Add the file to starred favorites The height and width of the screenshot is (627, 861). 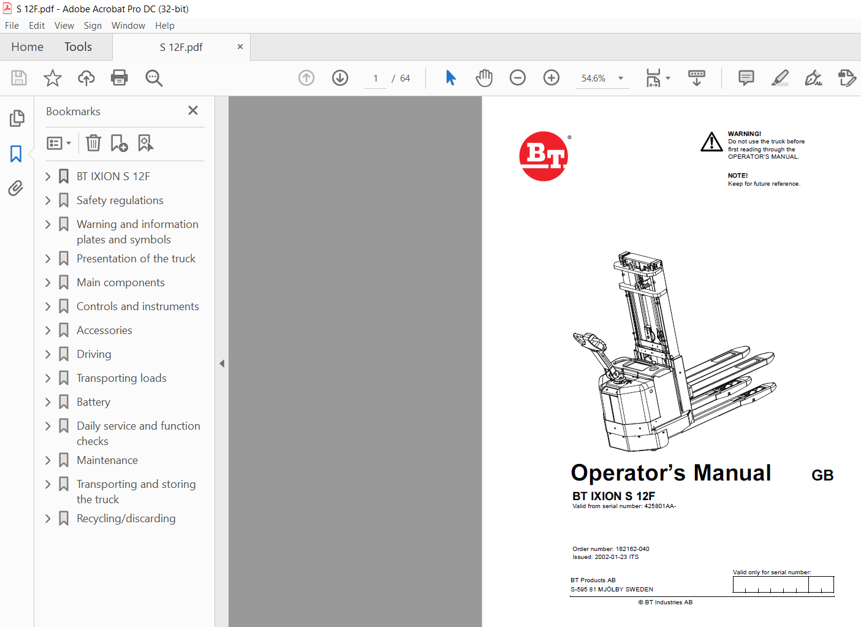coord(53,78)
